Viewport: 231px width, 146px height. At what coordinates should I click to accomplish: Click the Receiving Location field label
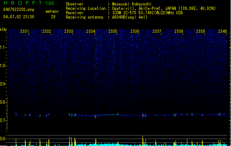(86, 8)
